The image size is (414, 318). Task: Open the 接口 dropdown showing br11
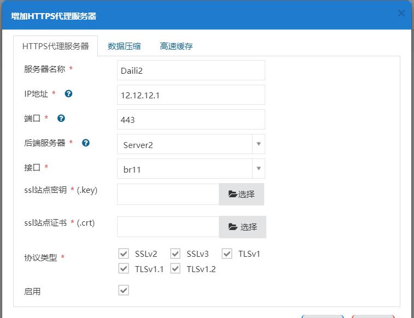coord(191,168)
